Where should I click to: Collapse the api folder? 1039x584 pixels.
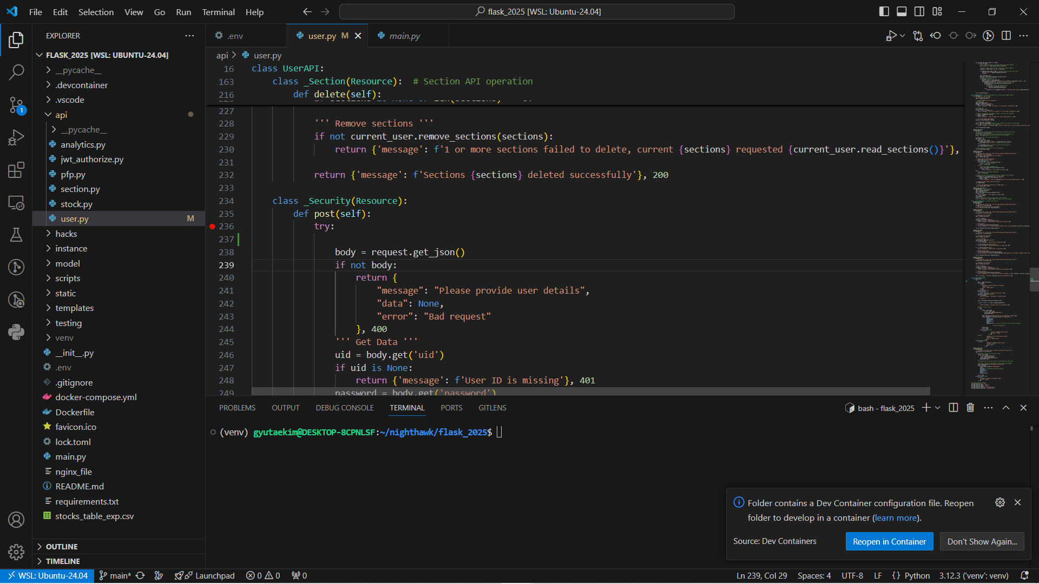coord(61,115)
